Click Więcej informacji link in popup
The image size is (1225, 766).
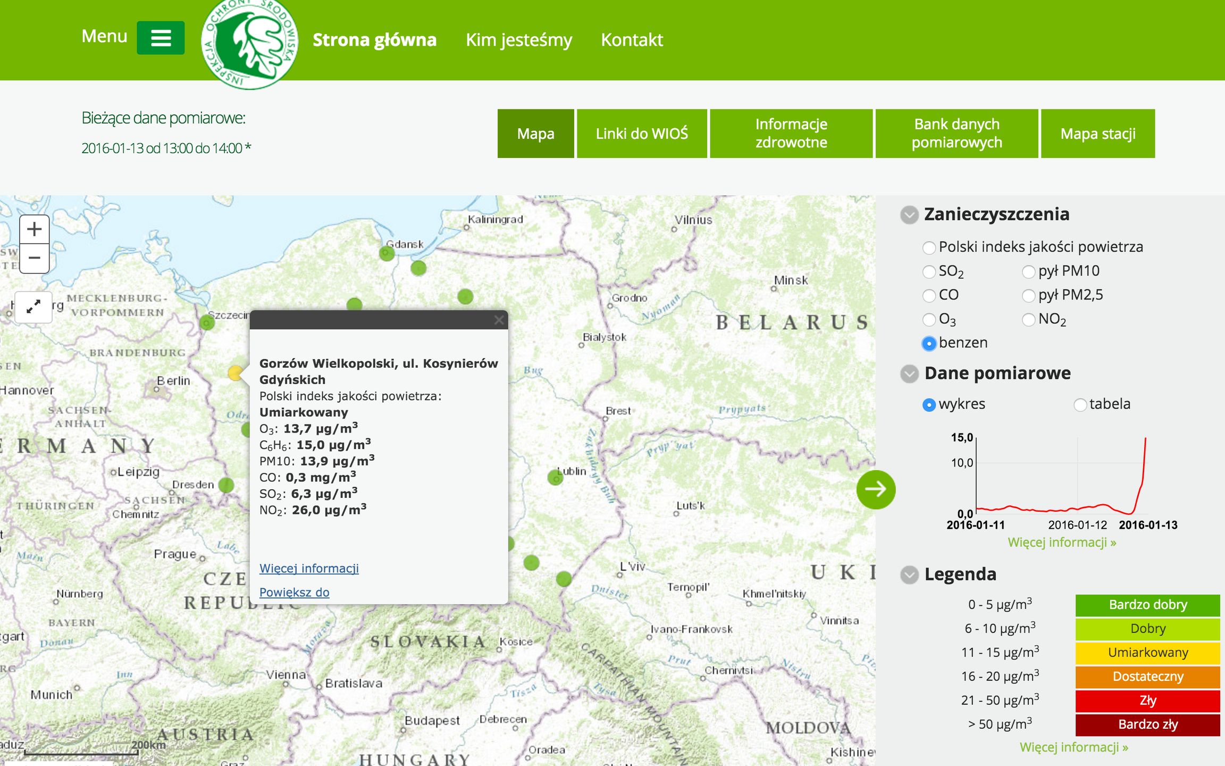[x=309, y=568]
